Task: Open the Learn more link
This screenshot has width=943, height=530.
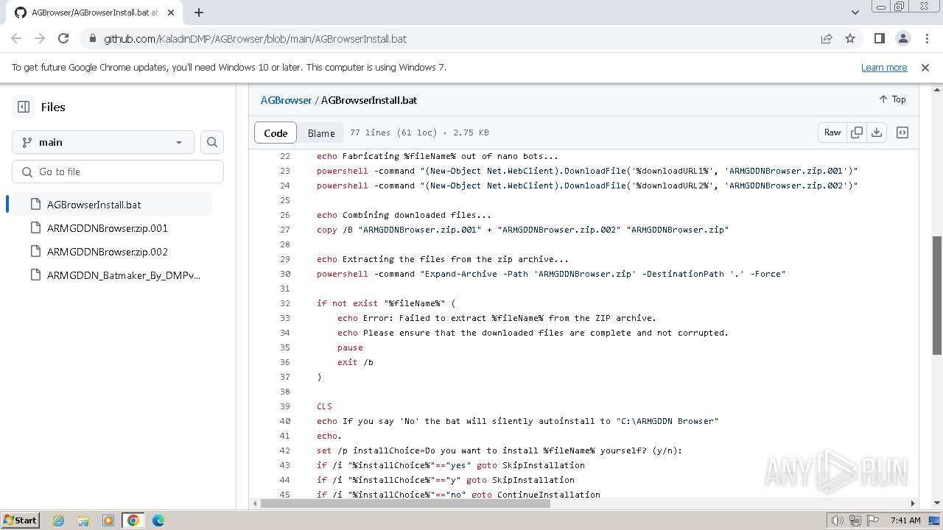Action: 884,67
